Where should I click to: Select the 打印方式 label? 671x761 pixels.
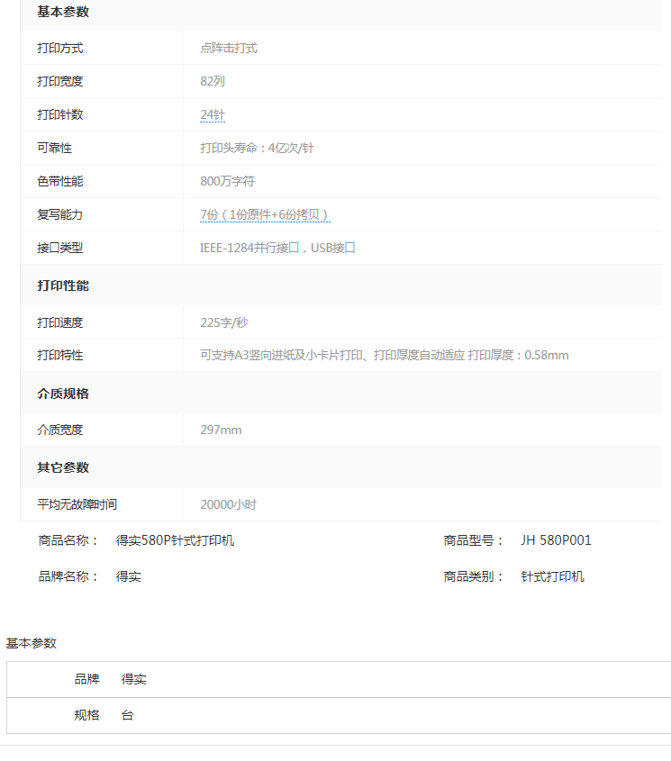(x=60, y=48)
